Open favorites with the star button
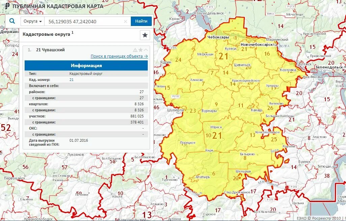 pos(145,35)
